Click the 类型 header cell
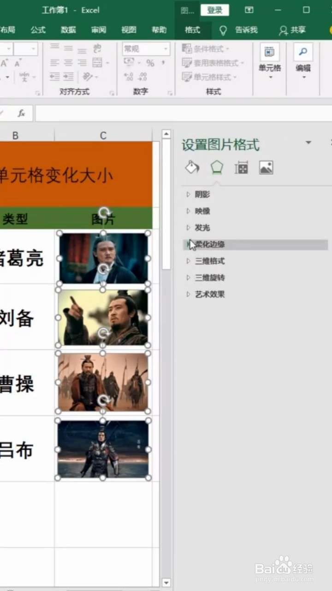 27,219
